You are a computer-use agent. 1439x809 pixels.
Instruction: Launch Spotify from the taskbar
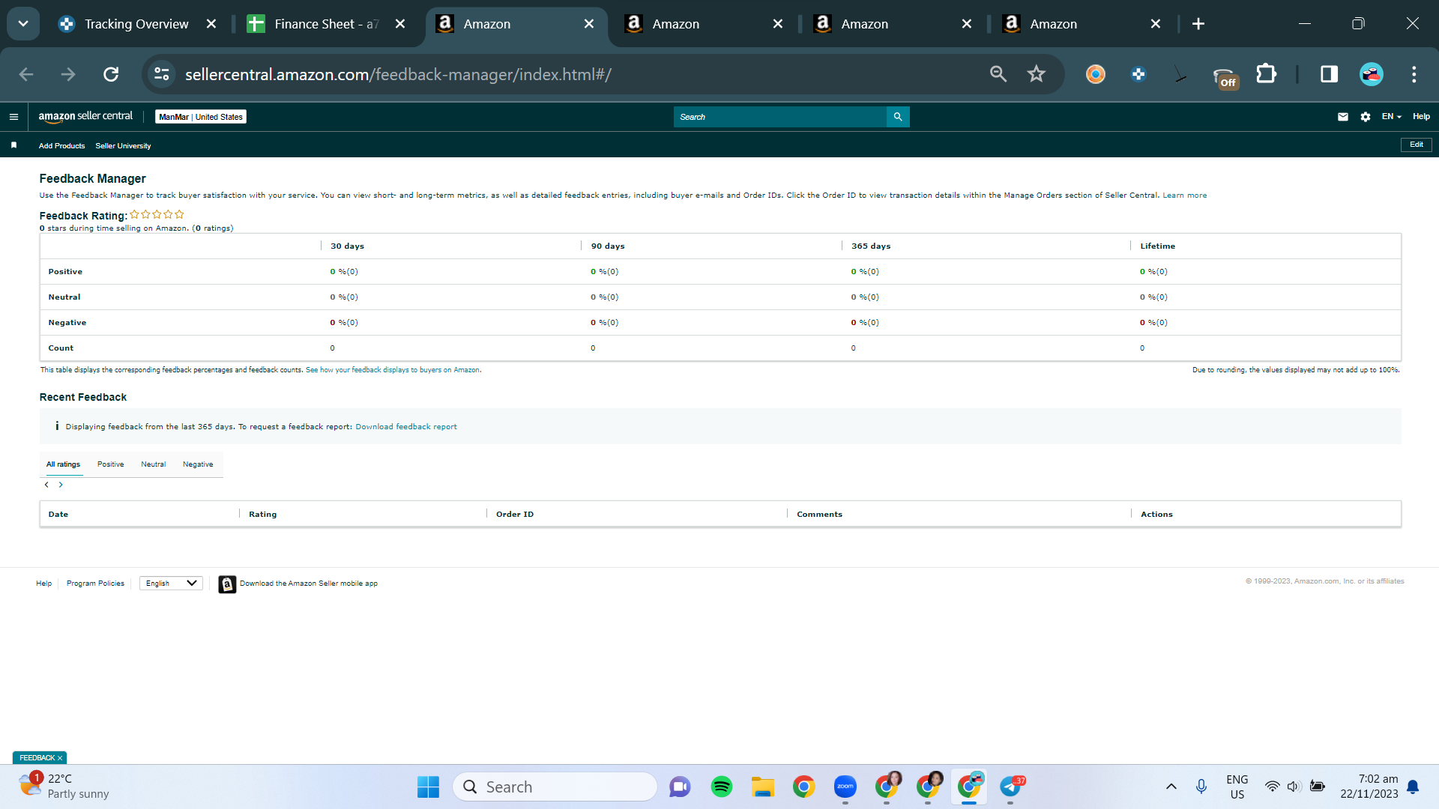pyautogui.click(x=722, y=787)
